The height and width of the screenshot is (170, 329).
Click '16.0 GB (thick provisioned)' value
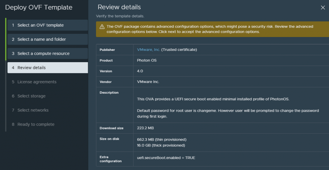tap(161, 146)
